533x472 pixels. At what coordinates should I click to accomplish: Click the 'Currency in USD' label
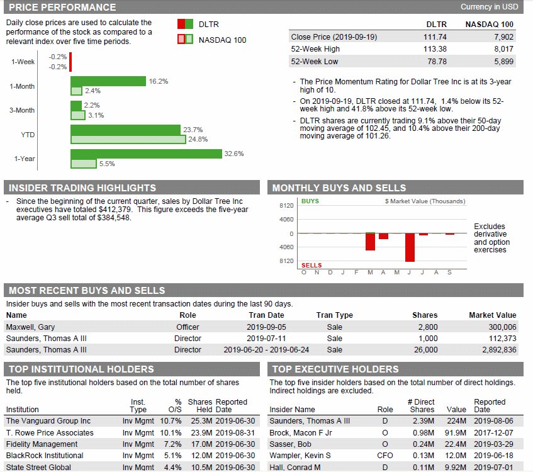point(489,7)
